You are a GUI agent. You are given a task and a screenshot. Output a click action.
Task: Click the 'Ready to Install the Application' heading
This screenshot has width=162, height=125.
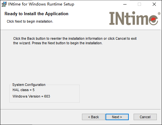click(x=36, y=14)
